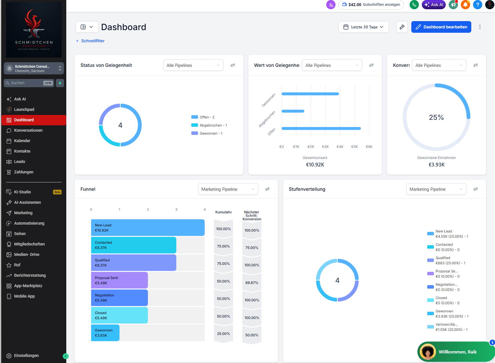Open the Letzte 30 Tage date dropdown
This screenshot has width=495, height=363.
coord(364,27)
